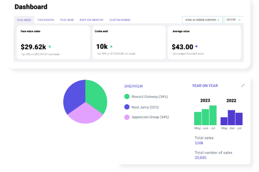Image resolution: width=259 pixels, height=172 pixels.
Task: Click the pink slice of the pie chart
Action: tap(85, 114)
